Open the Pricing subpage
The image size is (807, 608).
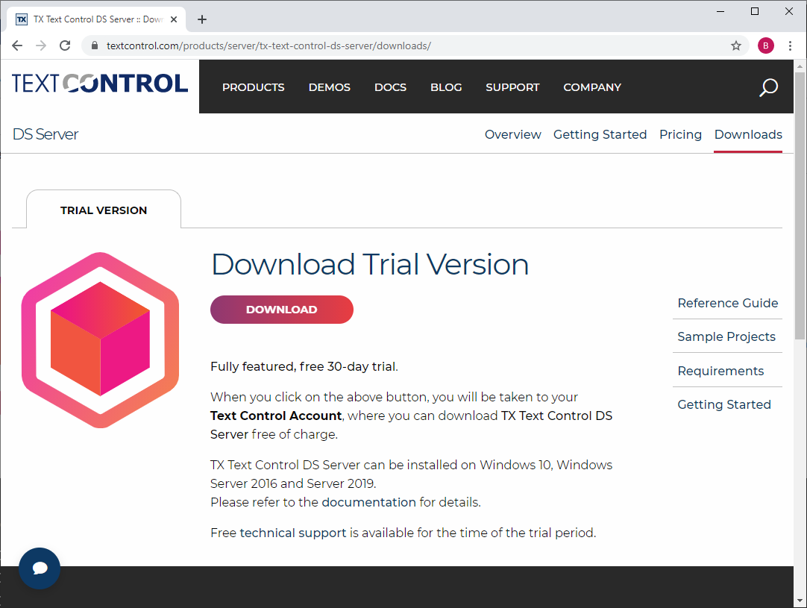click(x=680, y=134)
